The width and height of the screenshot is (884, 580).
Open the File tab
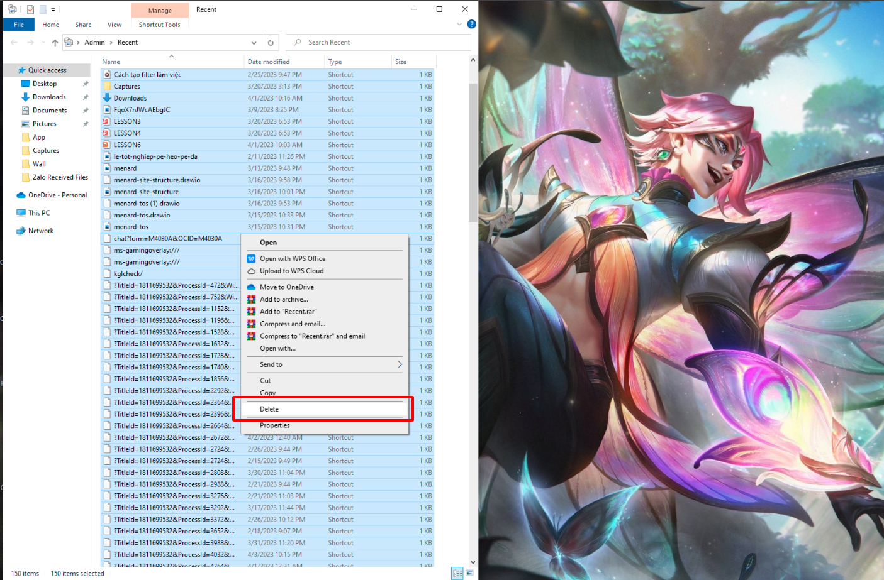click(x=19, y=25)
